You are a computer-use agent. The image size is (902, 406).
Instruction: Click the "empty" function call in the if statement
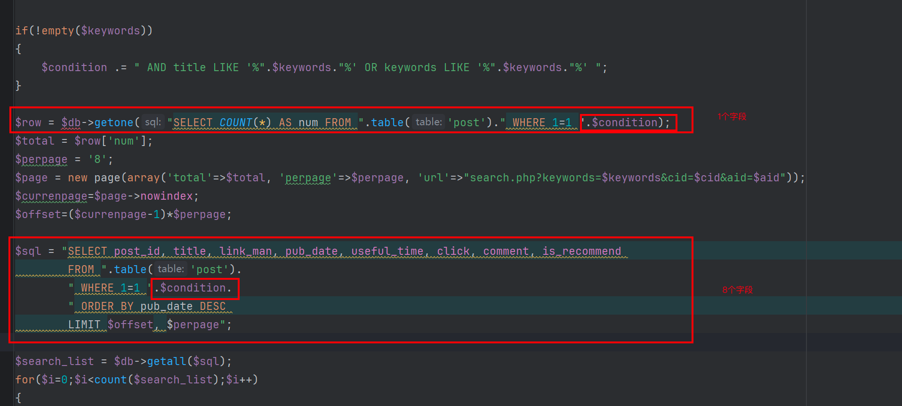(58, 31)
